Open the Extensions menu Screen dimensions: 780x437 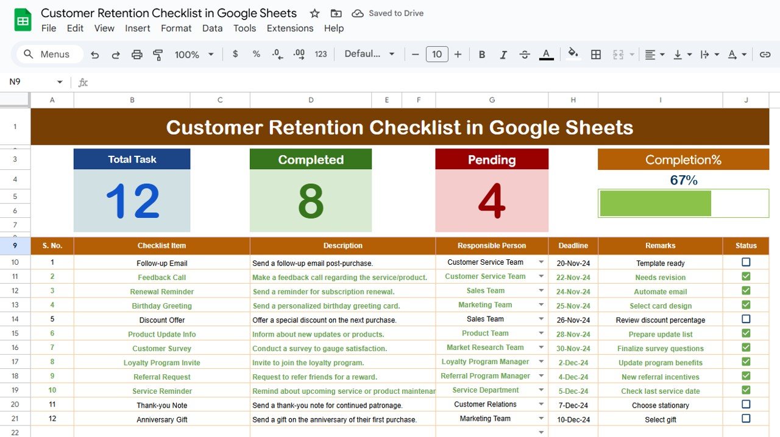[290, 28]
